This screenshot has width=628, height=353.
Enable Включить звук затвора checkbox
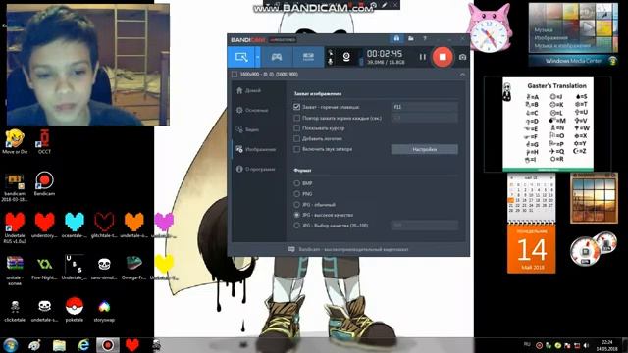pos(296,149)
